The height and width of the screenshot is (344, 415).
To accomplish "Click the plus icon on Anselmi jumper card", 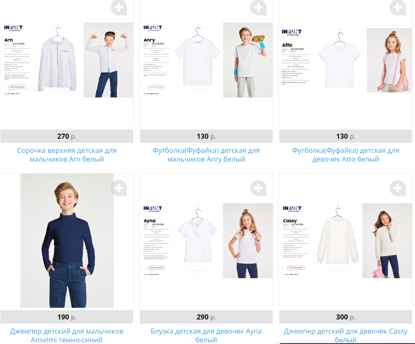I will tap(119, 188).
